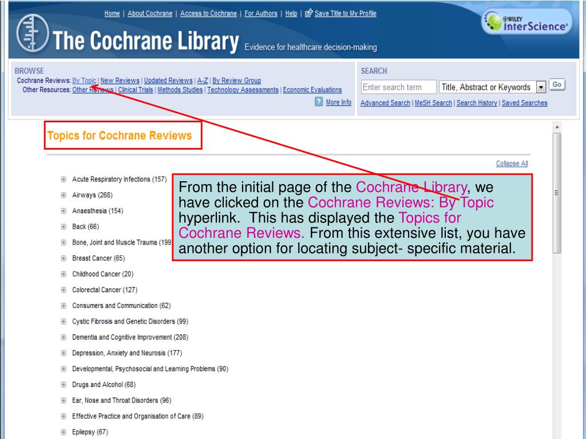
Task: Expand the Airways topic
Action: [x=64, y=195]
